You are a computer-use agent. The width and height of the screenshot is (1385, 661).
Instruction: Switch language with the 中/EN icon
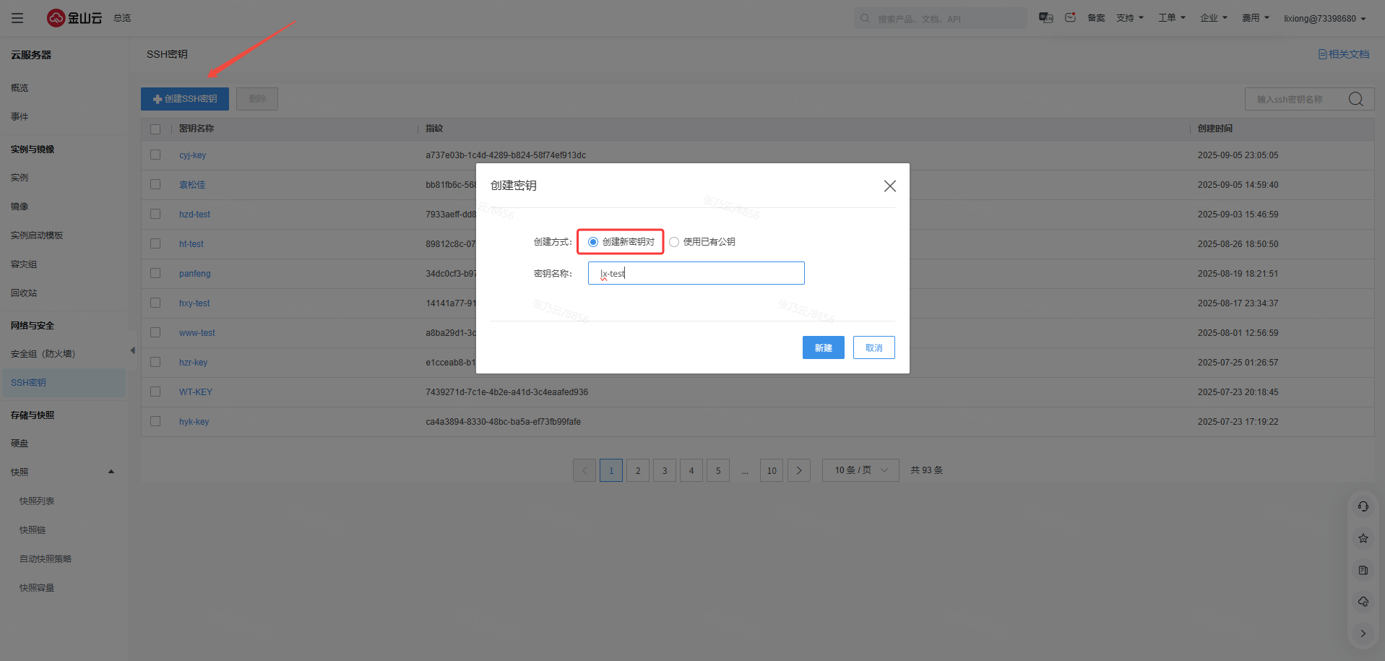[1045, 18]
